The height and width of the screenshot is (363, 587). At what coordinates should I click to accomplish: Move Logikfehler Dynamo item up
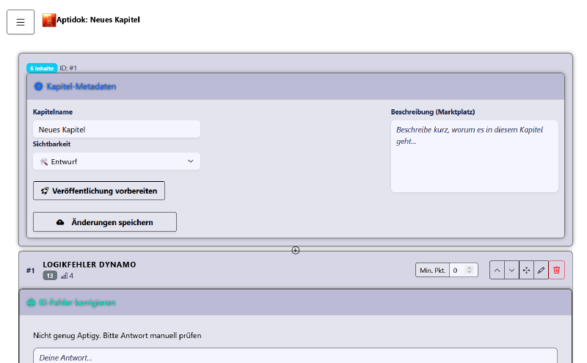[497, 270]
